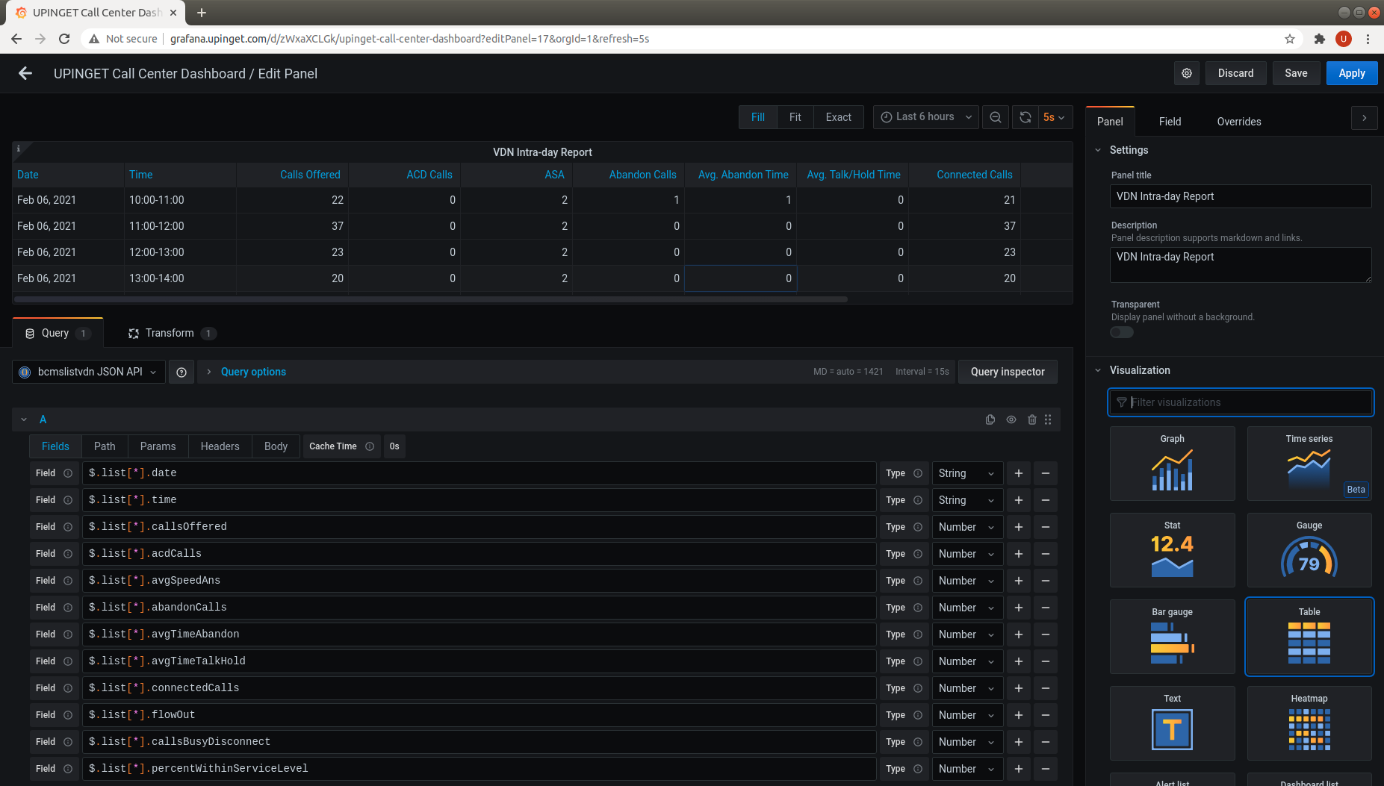Screen dimensions: 1384x786
Task: Select the Fit view mode option
Action: (795, 117)
